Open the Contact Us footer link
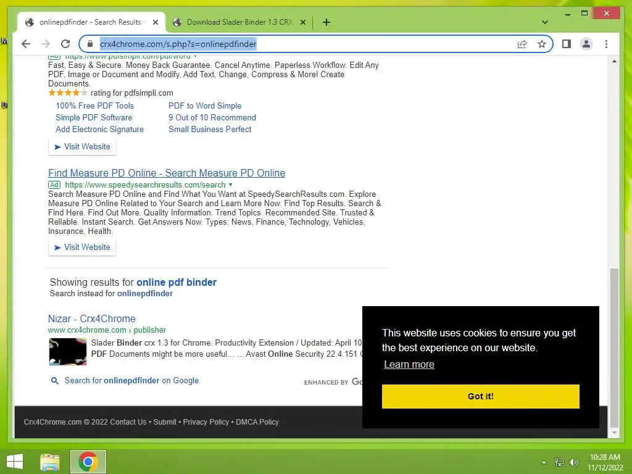632x474 pixels. 128,422
